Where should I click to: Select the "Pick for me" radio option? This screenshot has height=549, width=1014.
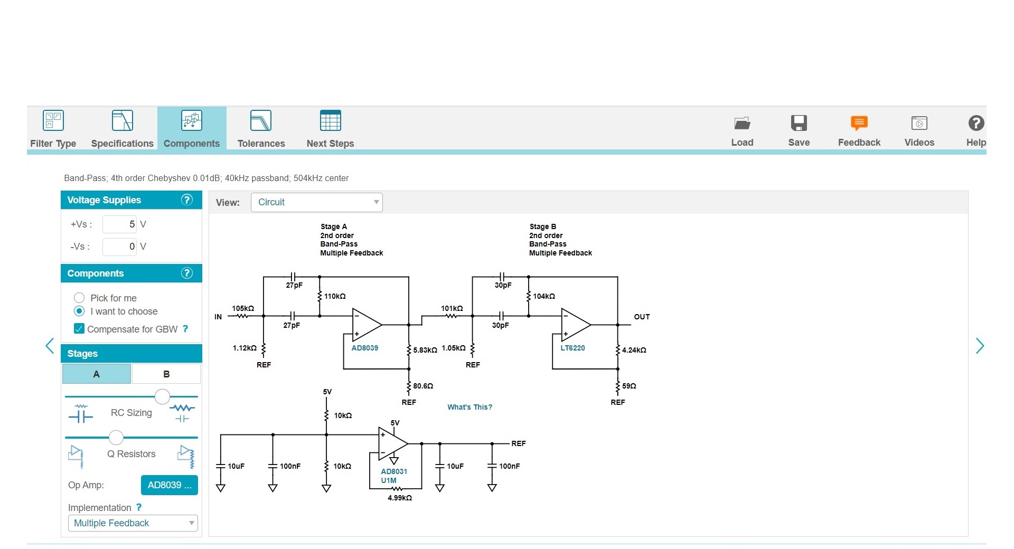(x=79, y=298)
